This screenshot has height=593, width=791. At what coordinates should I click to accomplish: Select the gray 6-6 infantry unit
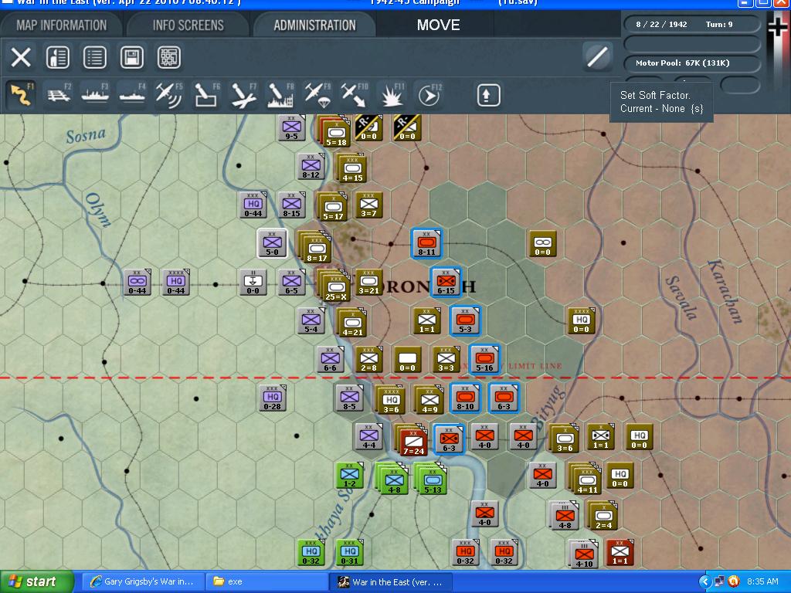pos(330,358)
